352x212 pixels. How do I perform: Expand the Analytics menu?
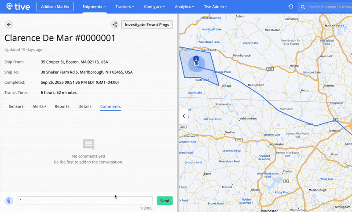[x=184, y=7]
